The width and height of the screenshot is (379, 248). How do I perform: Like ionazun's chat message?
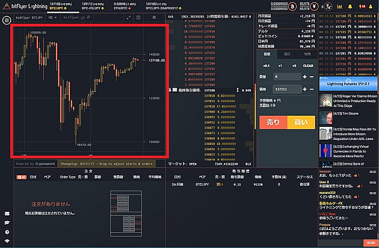point(356,175)
